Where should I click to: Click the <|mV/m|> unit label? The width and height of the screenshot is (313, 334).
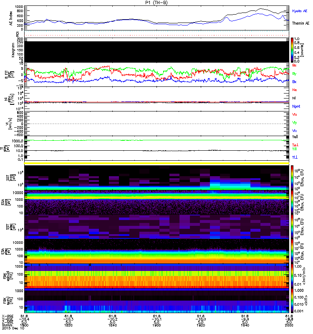tap(305, 276)
